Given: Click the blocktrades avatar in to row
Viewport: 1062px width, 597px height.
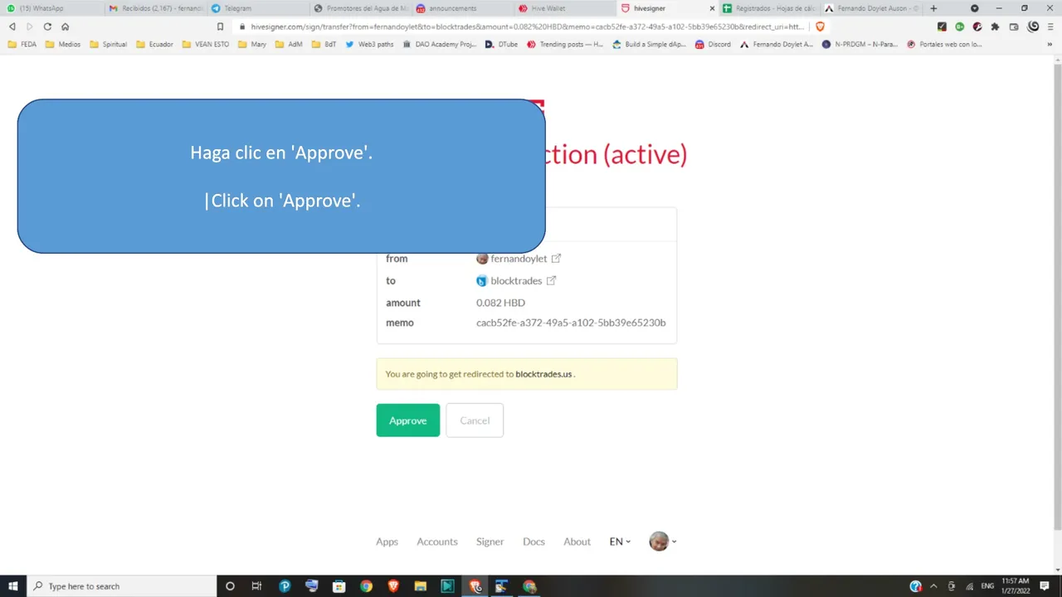Looking at the screenshot, I should tap(482, 281).
